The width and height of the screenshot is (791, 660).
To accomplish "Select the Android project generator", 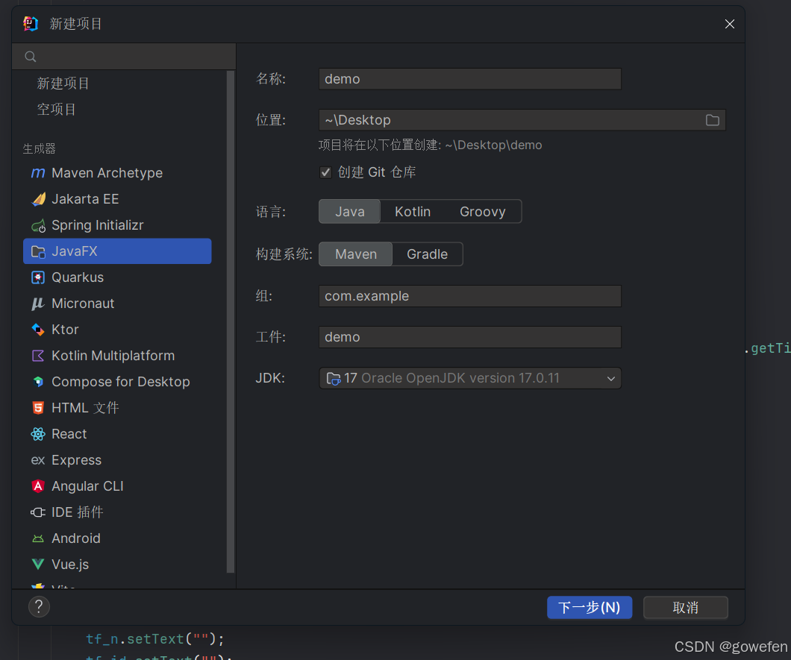I will pyautogui.click(x=75, y=538).
